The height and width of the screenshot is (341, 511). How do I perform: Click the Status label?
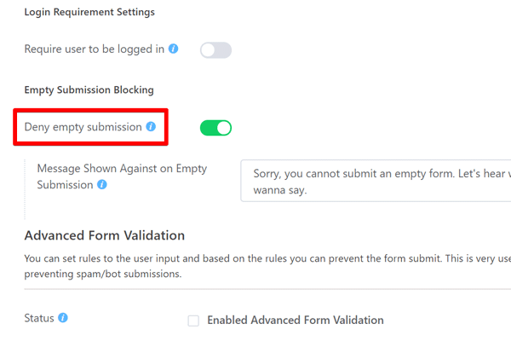(x=39, y=318)
